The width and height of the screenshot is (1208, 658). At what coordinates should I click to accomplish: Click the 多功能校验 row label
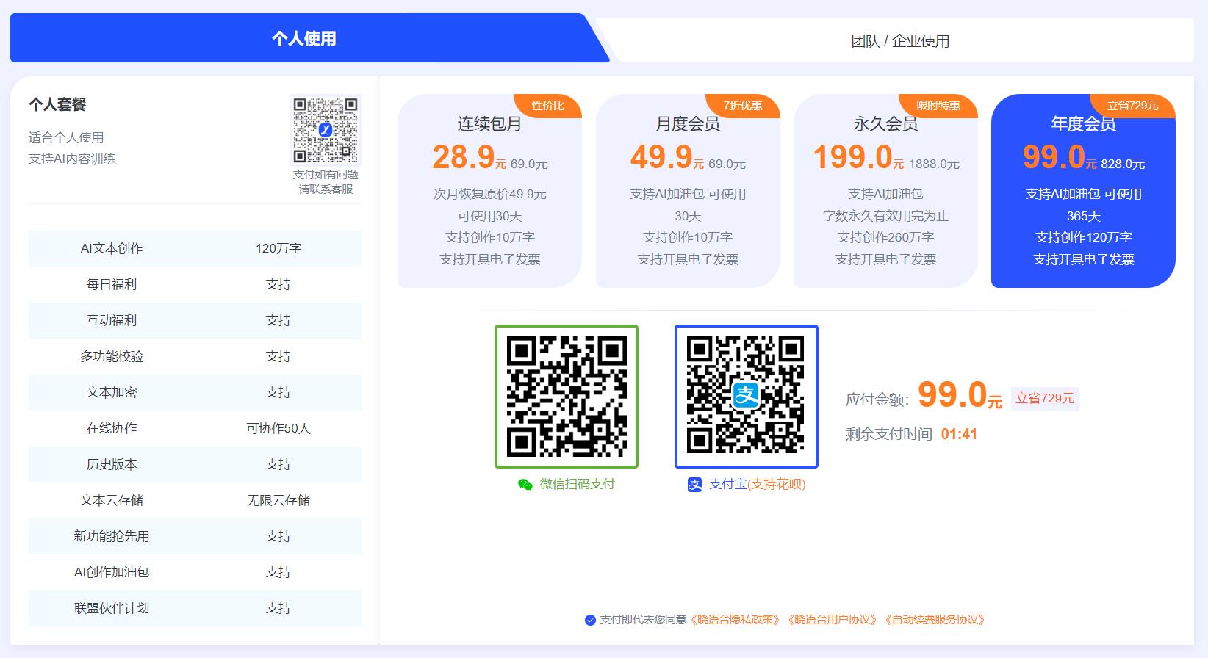click(x=112, y=356)
